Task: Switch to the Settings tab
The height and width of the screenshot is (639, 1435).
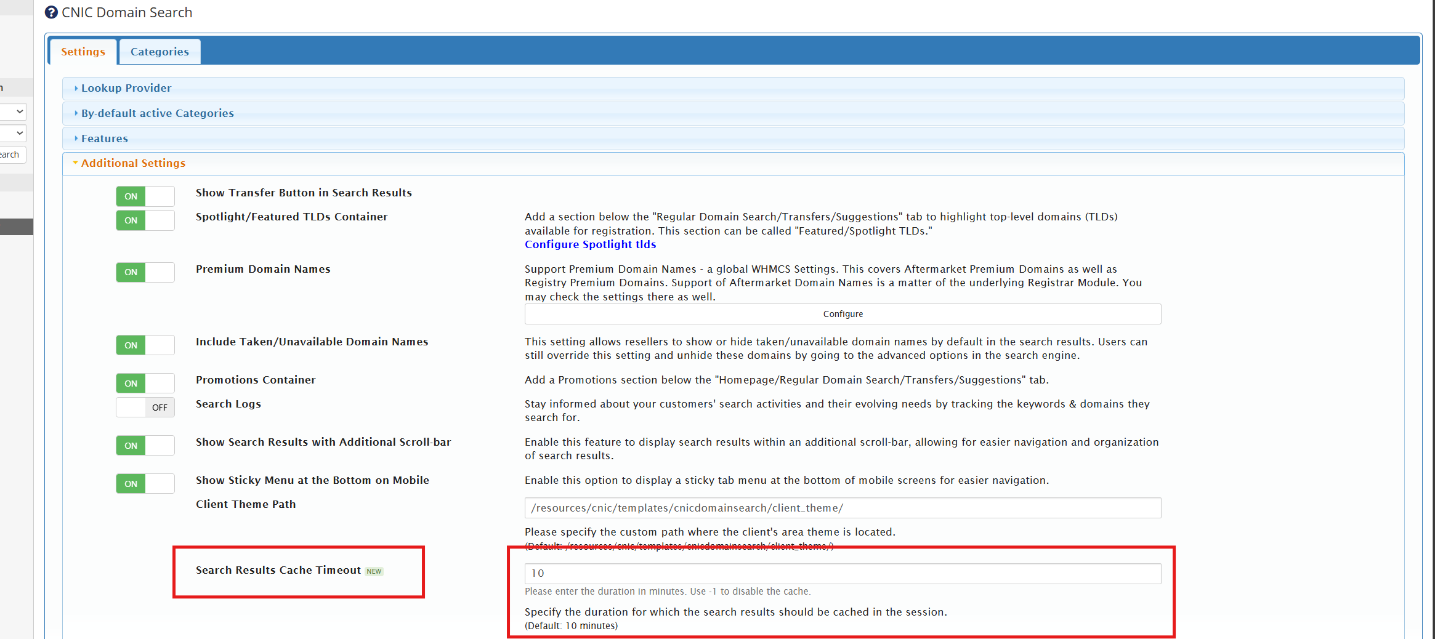Action: click(83, 52)
